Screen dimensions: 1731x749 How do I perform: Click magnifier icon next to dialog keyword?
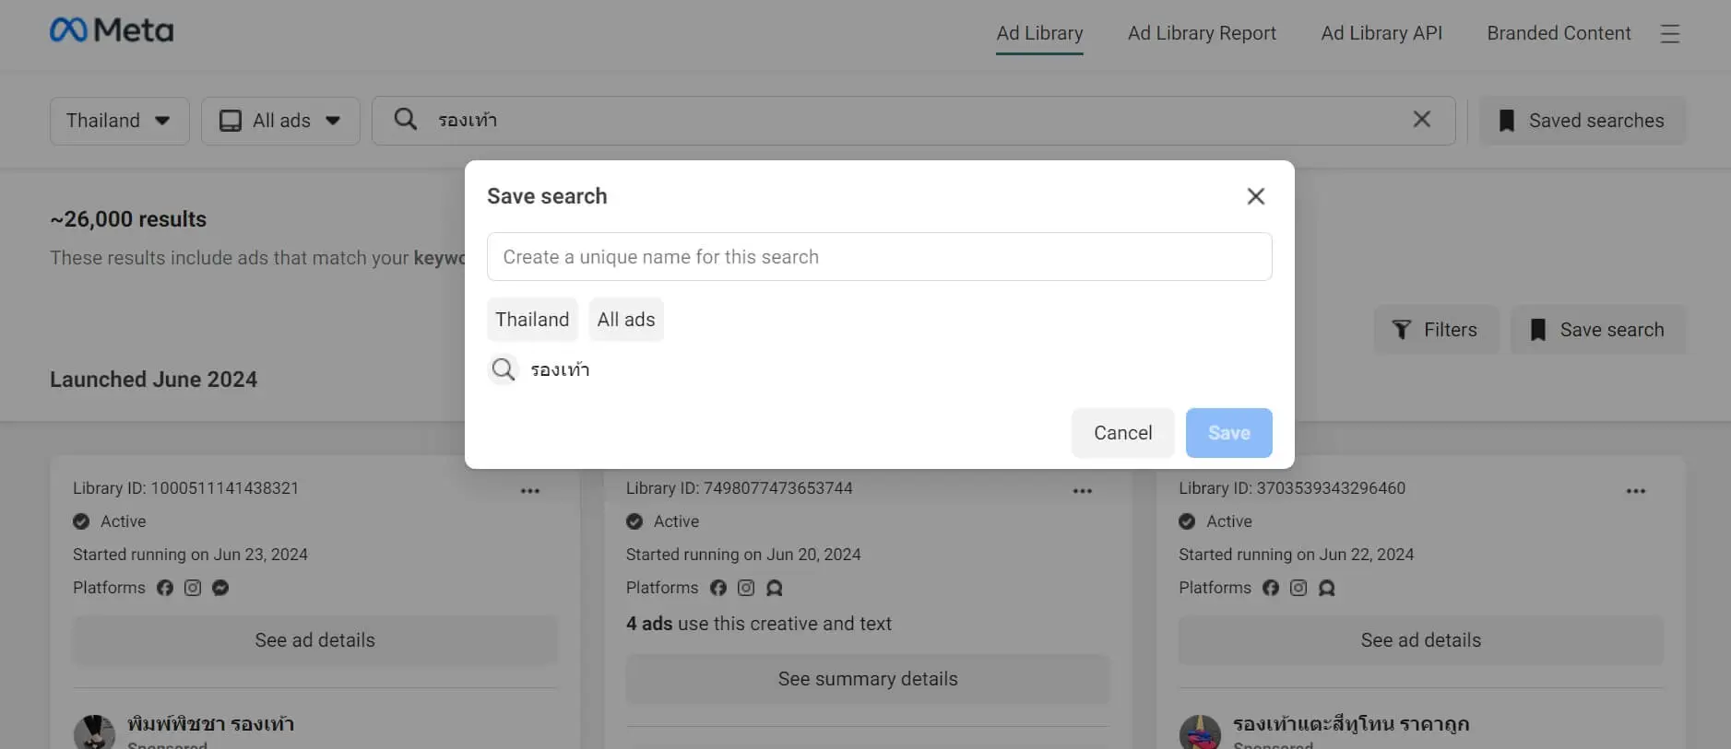504,369
